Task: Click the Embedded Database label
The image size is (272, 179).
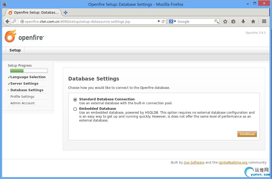Action: 97,109
